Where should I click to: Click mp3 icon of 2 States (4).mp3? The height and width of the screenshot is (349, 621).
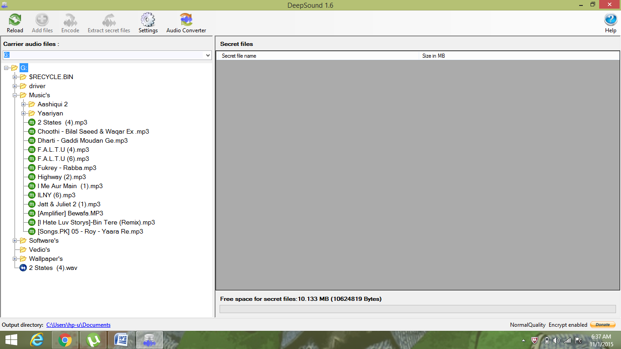[32, 122]
